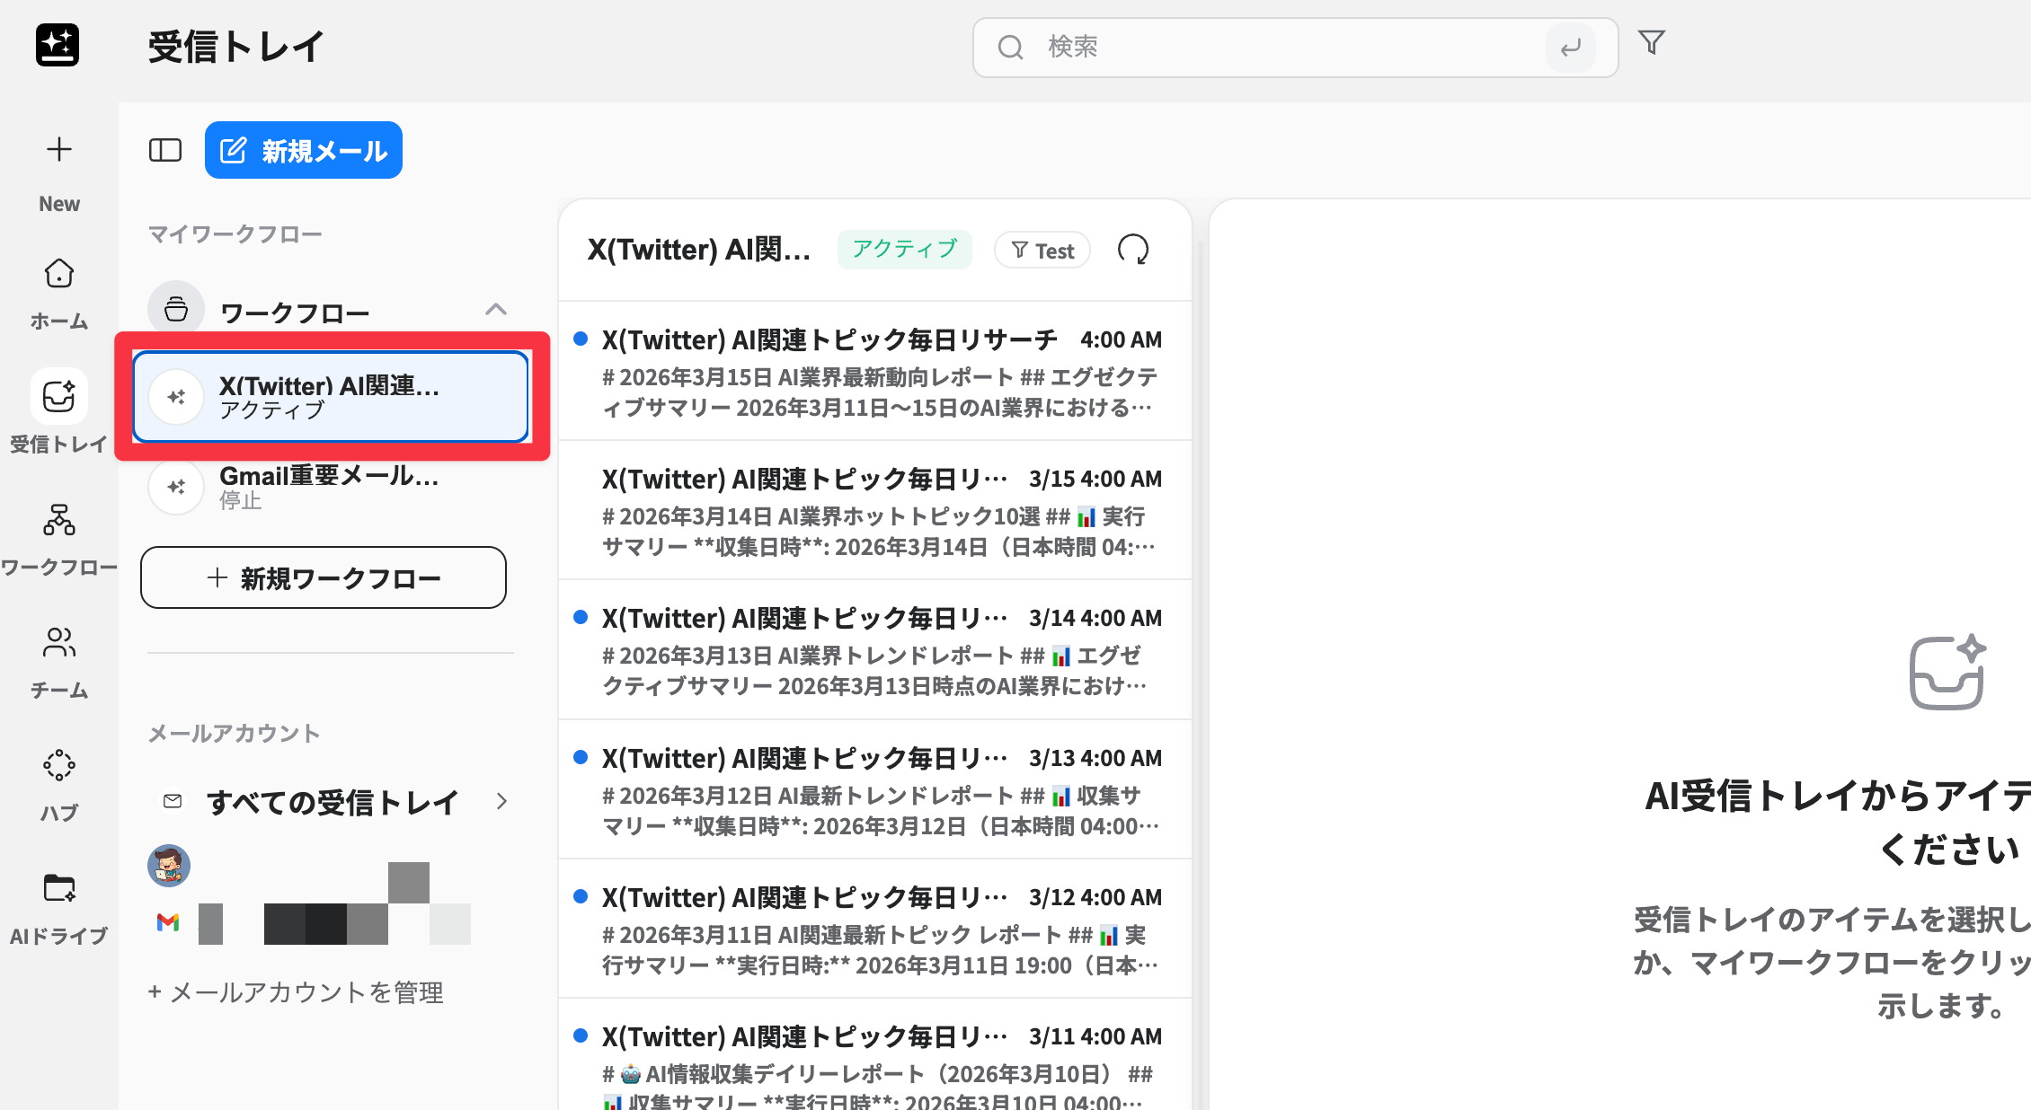Click the app logo icon at top-left

pyautogui.click(x=58, y=45)
